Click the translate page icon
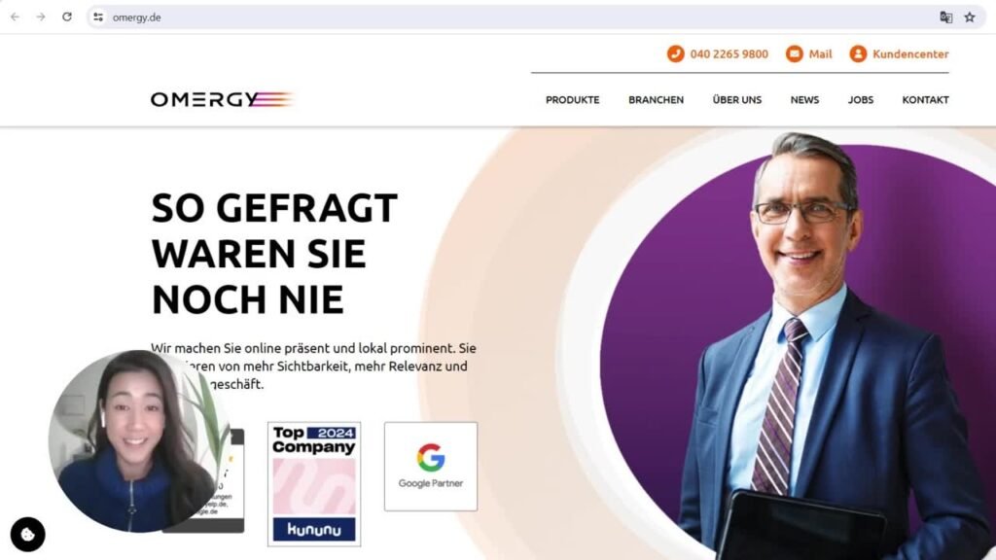996x560 pixels. coord(945,17)
